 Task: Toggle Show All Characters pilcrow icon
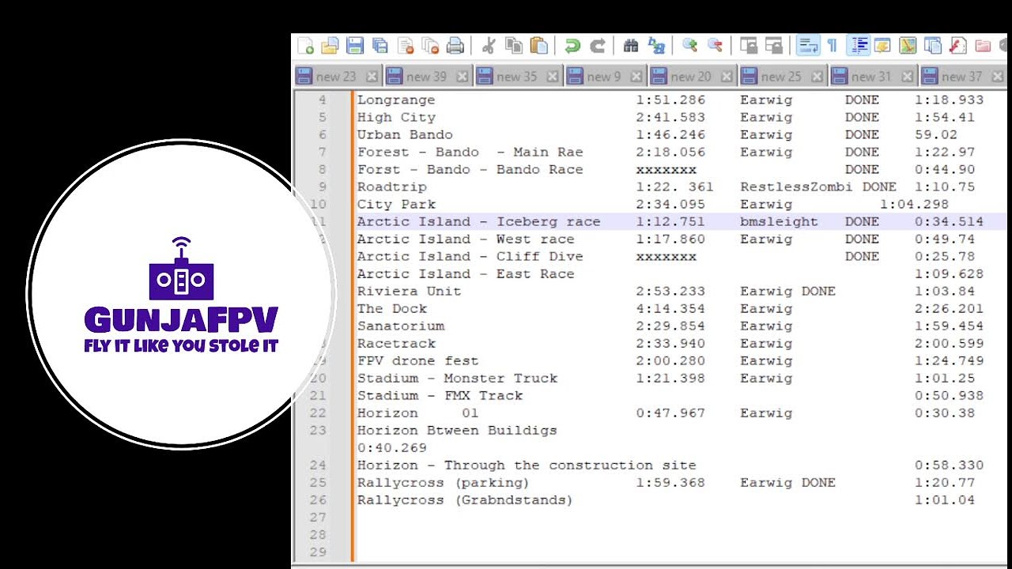(832, 46)
